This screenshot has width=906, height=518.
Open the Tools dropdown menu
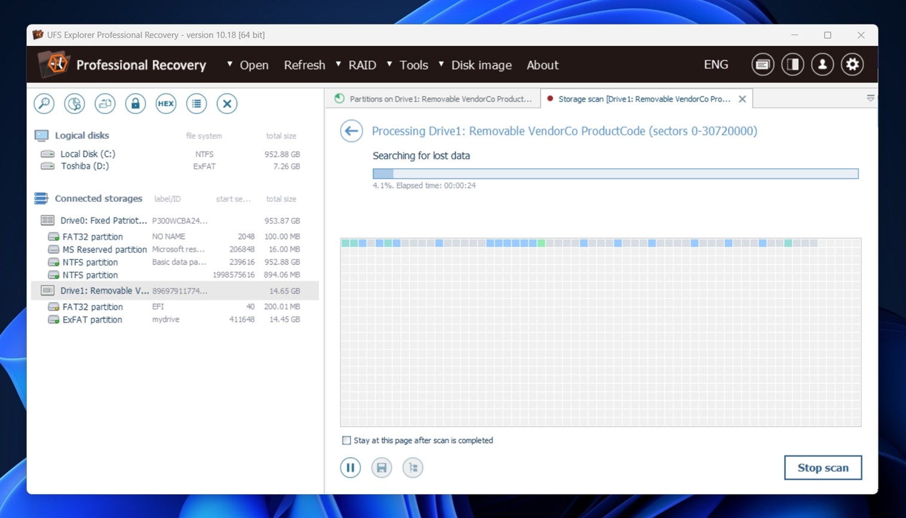(x=413, y=65)
